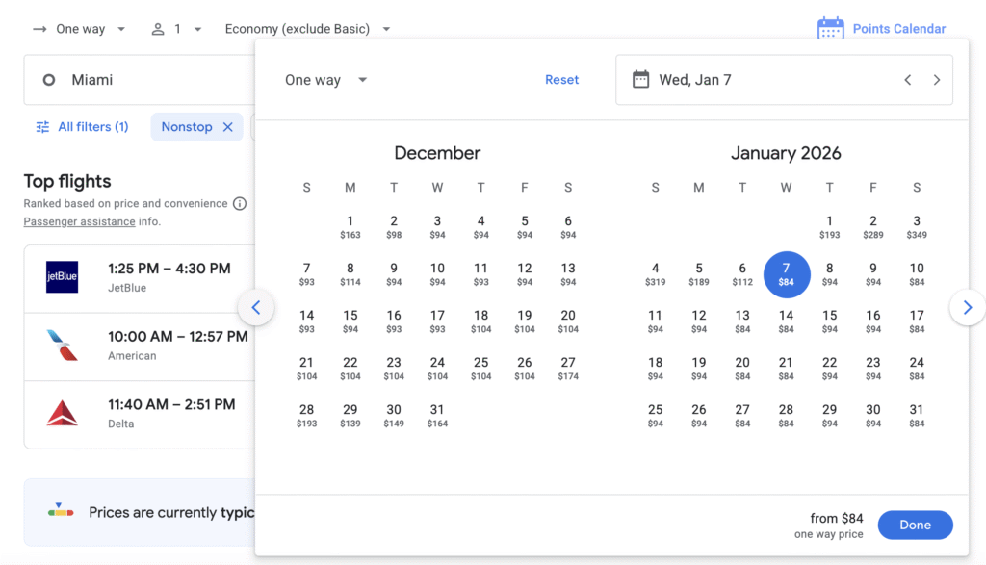
Task: Remove Nonstop filter with X icon
Action: 228,127
